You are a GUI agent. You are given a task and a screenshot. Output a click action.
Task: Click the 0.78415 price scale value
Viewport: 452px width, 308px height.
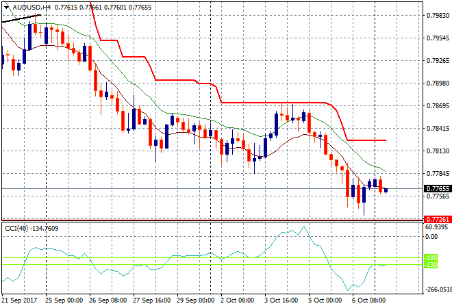438,129
